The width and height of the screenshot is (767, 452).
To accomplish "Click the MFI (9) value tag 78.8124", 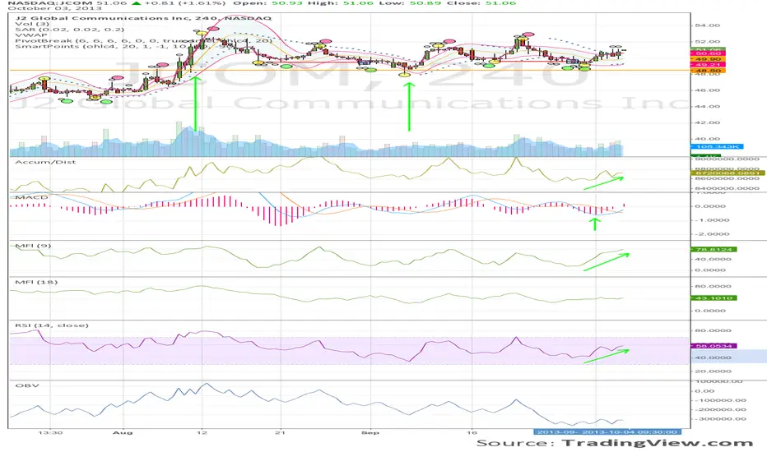I will [x=714, y=250].
